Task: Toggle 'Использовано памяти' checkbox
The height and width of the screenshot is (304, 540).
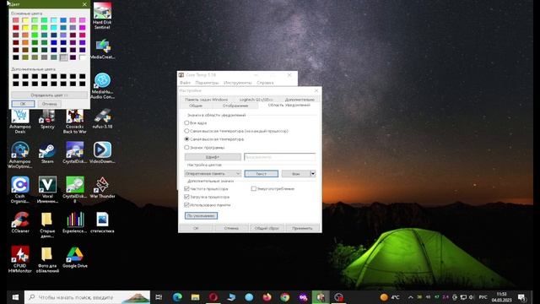Action: click(186, 204)
